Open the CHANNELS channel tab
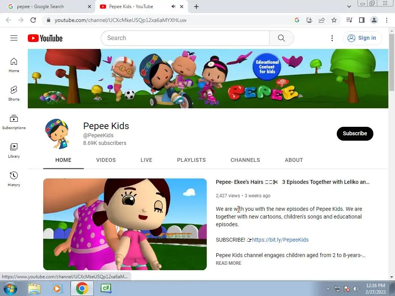395x296 pixels. [x=245, y=160]
